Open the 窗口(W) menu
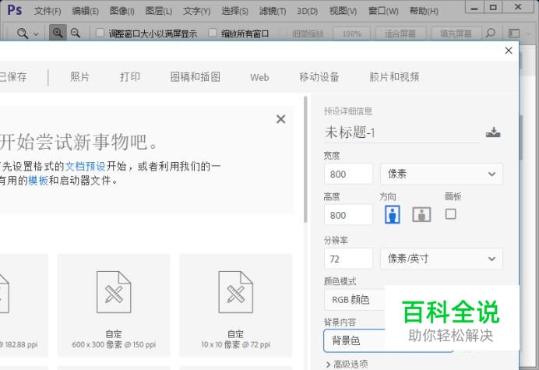Viewport: 539px width, 370px height. point(383,11)
